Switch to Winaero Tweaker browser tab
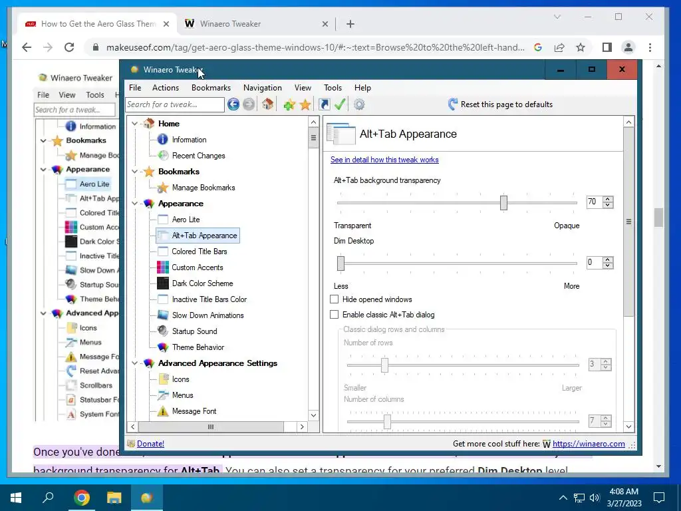Screen dimensions: 681x511 click(255, 24)
